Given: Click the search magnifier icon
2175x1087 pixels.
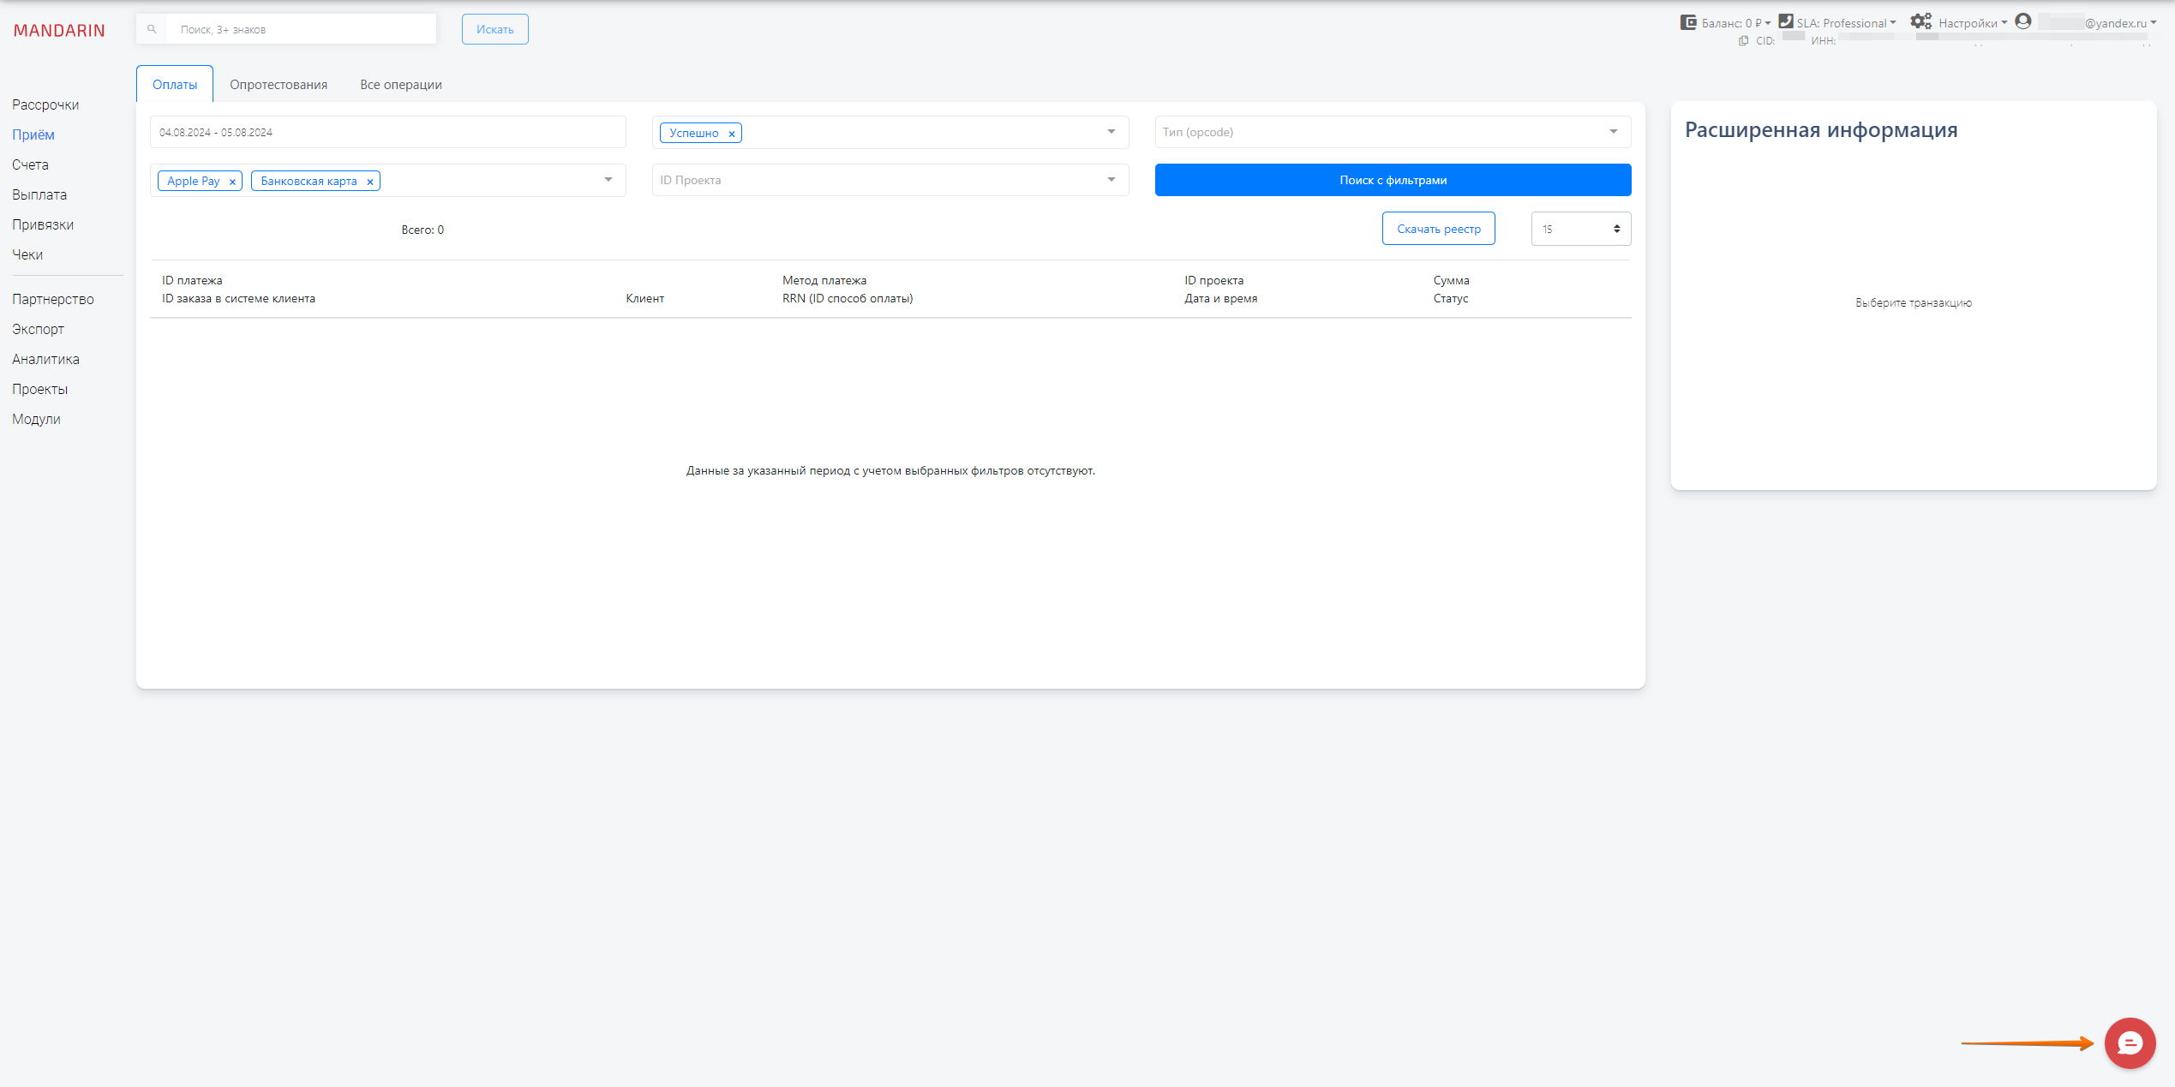Looking at the screenshot, I should [x=152, y=29].
